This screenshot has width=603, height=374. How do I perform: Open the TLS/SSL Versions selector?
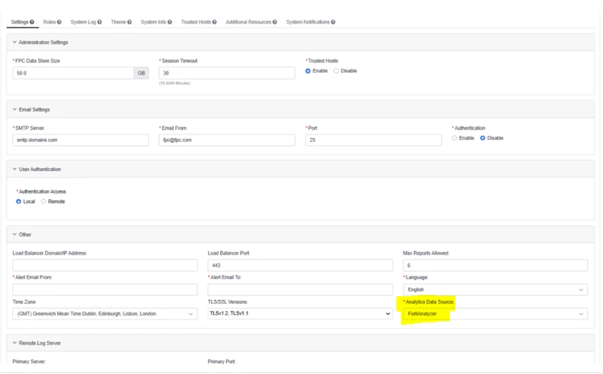(x=300, y=314)
